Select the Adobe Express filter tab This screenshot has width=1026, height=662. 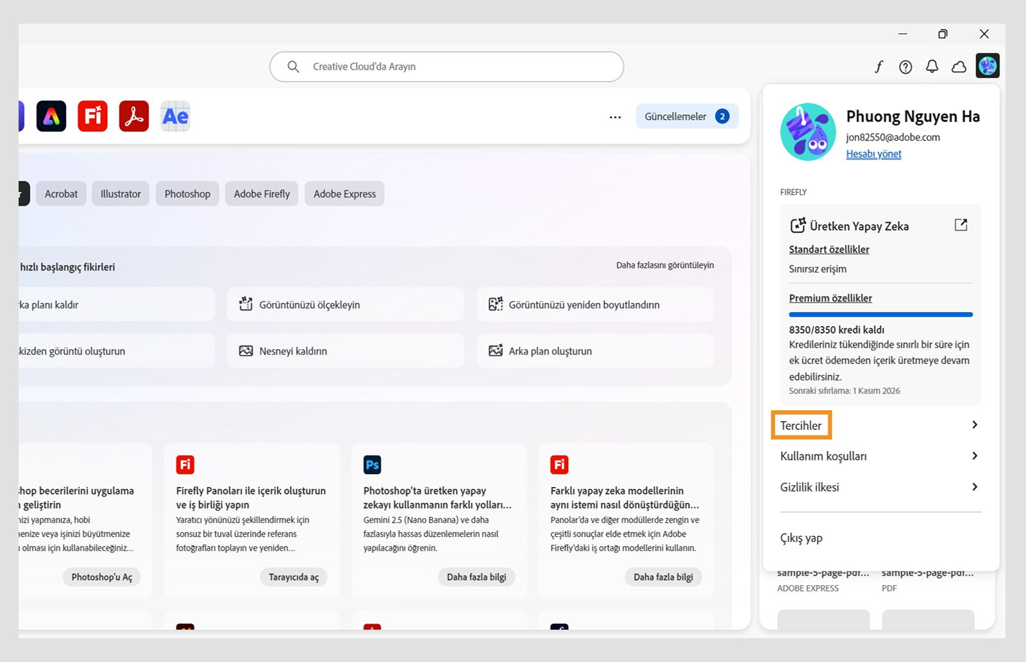click(x=344, y=194)
